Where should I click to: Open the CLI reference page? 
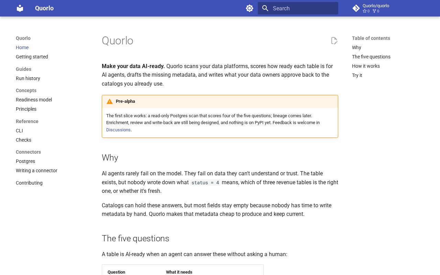tap(19, 131)
